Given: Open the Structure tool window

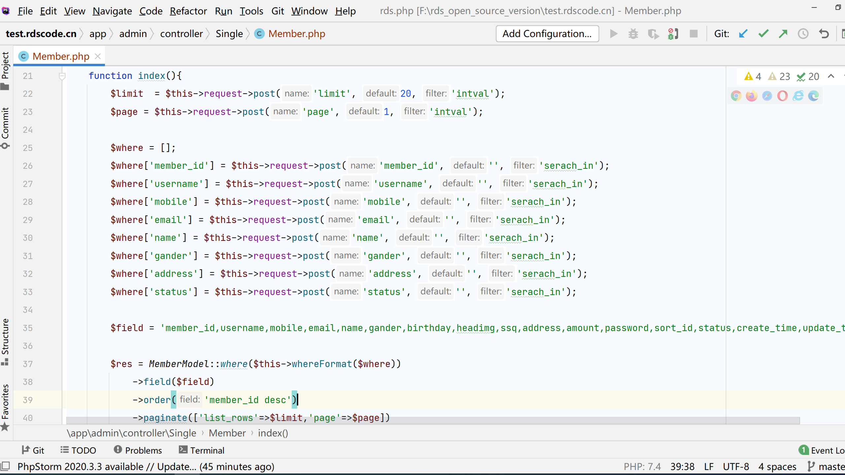Looking at the screenshot, I should tap(5, 342).
